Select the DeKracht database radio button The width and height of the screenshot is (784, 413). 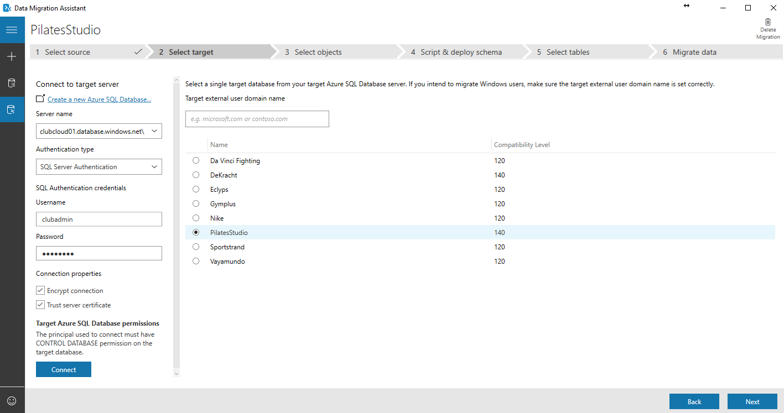(x=196, y=175)
